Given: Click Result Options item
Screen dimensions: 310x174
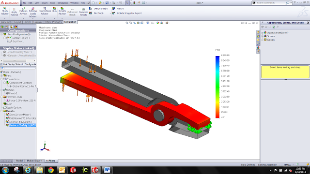Looking at the screenshot, I should (12, 107).
